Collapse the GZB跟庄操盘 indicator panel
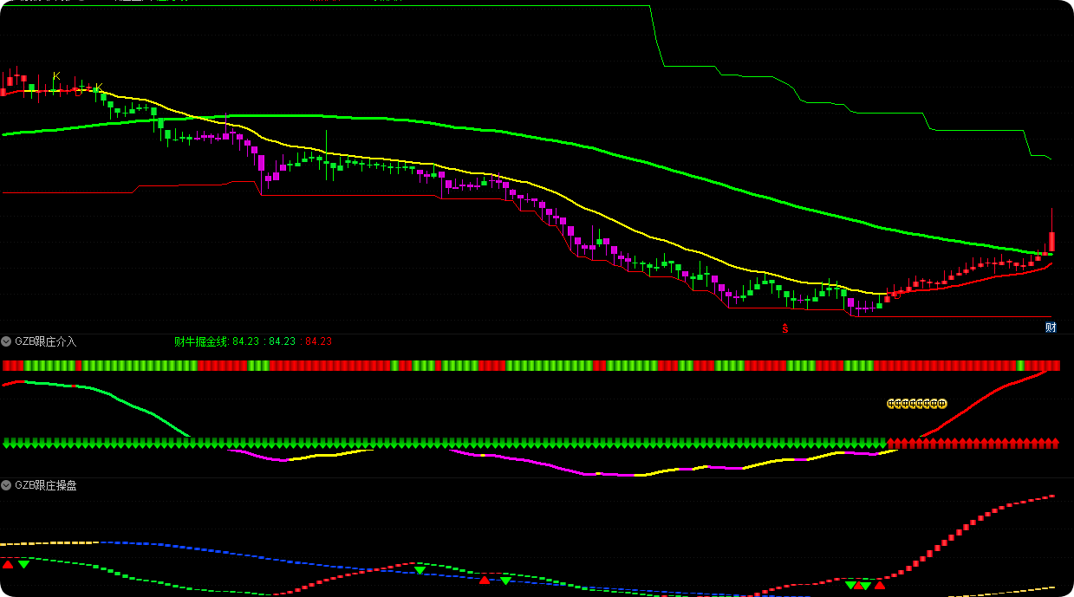 click(7, 485)
